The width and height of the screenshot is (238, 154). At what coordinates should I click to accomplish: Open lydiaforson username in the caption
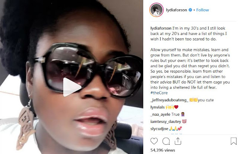161,28
